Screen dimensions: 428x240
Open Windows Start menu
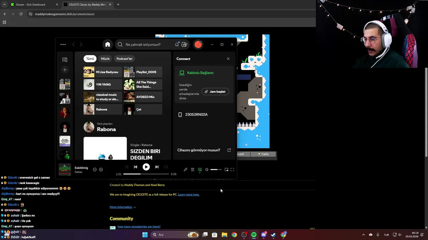coord(145,235)
